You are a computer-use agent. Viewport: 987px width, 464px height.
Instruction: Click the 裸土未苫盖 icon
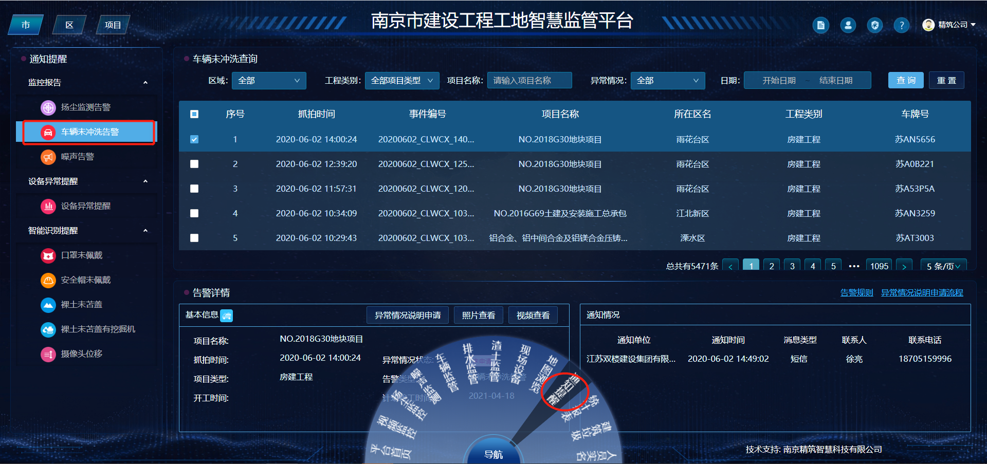click(48, 305)
